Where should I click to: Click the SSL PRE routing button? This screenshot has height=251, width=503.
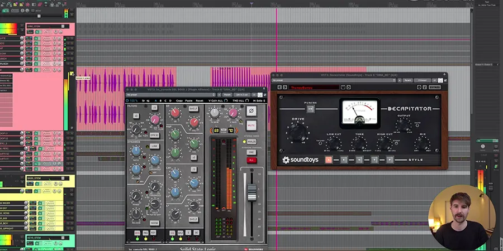[x=145, y=233]
